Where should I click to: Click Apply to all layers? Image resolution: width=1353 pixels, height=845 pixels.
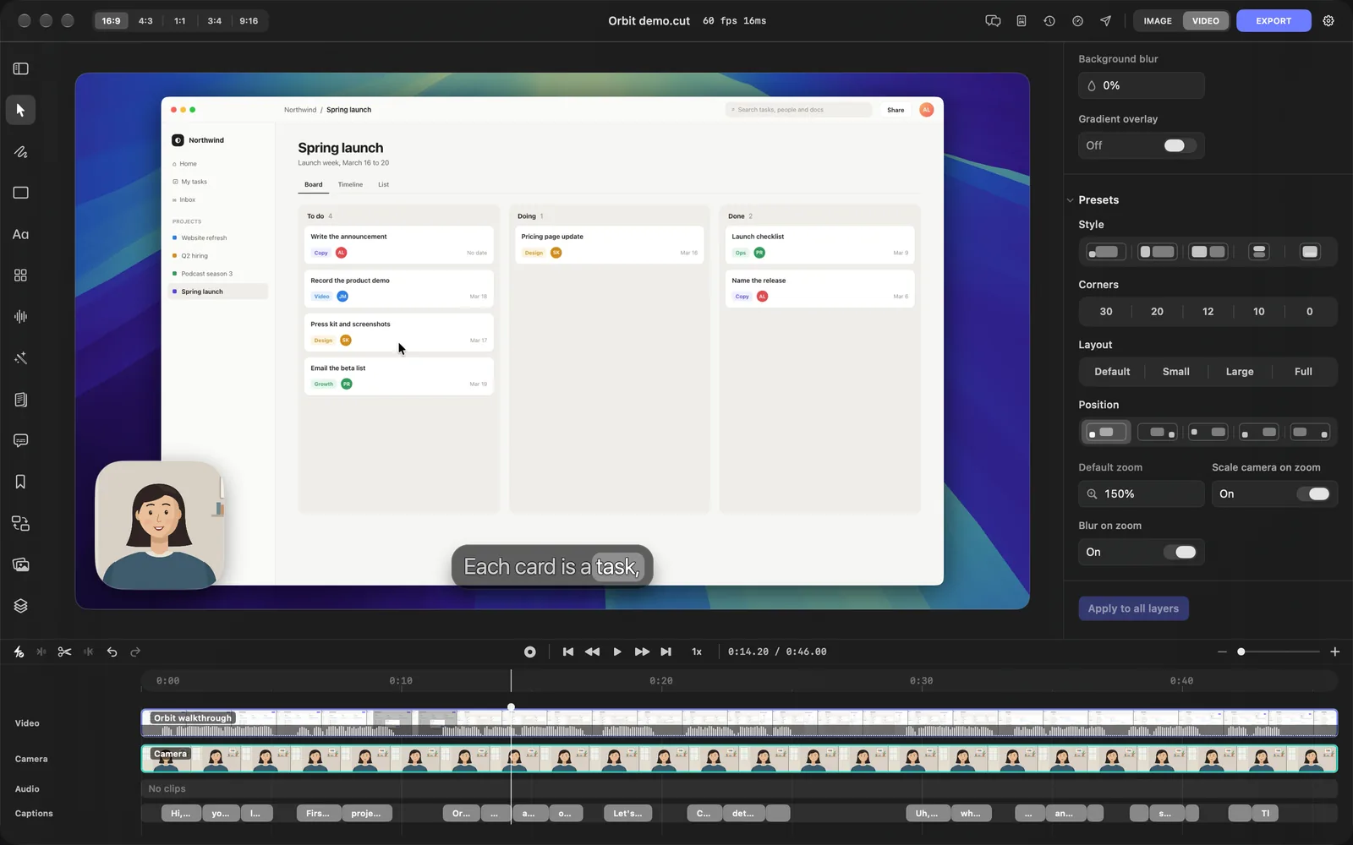tap(1133, 608)
